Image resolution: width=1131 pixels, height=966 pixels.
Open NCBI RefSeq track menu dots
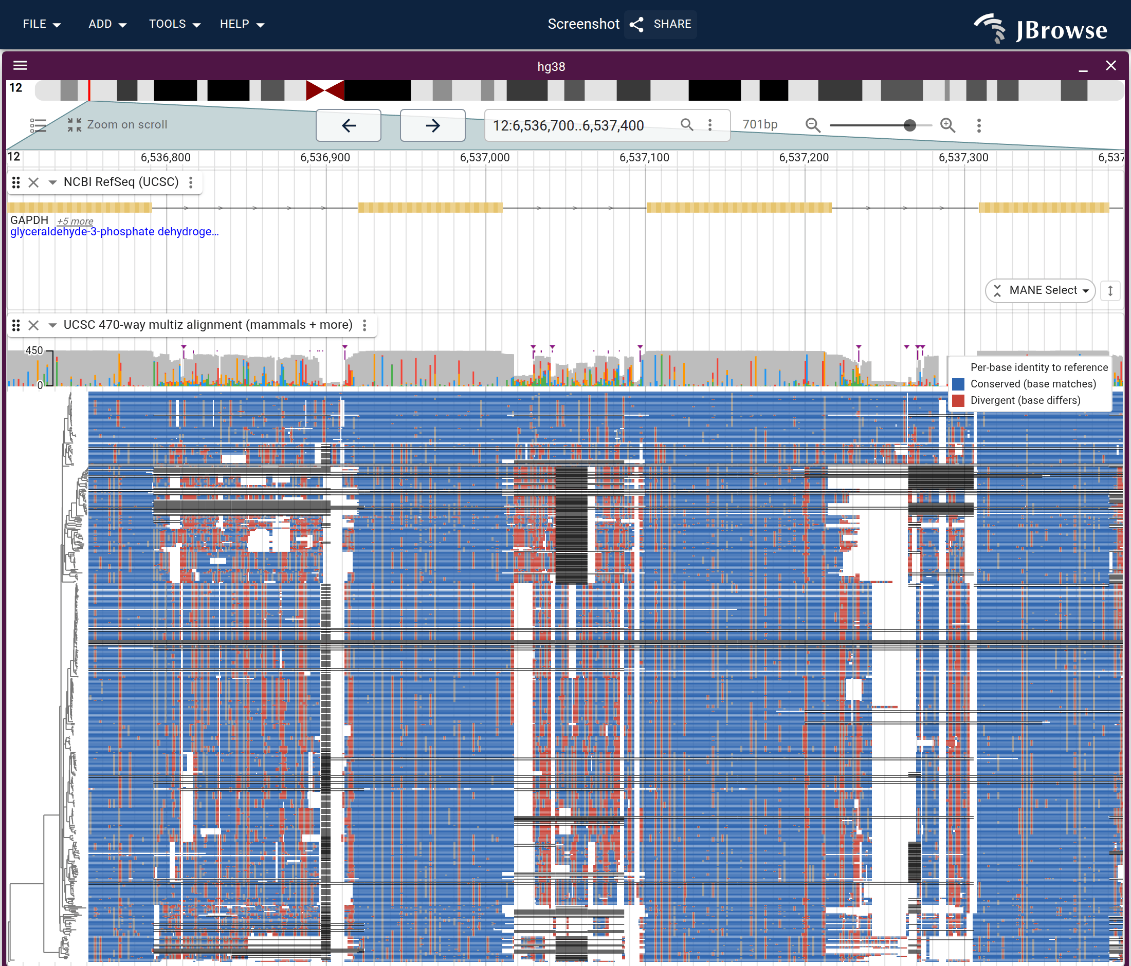tap(191, 182)
